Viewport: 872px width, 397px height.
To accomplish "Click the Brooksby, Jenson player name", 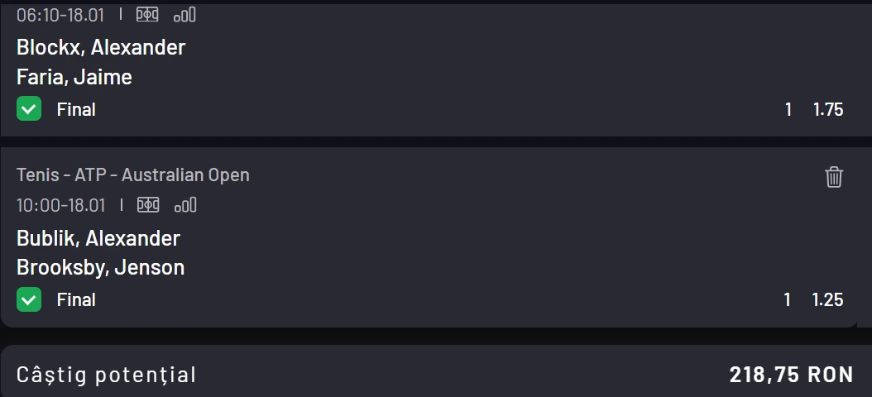I will point(100,268).
